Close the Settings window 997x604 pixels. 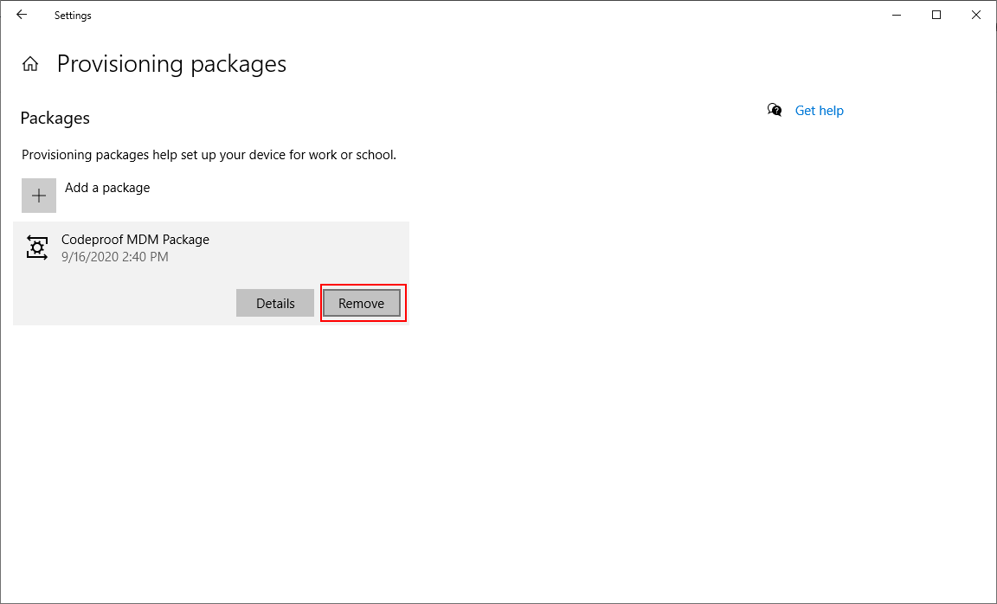pyautogui.click(x=976, y=15)
